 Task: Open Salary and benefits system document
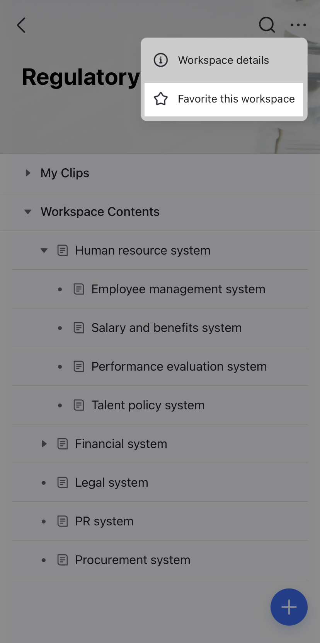[166, 328]
